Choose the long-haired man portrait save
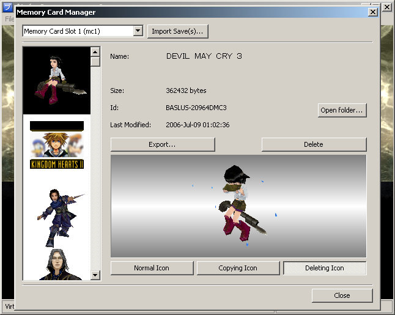Screen dimensions: 395x315 tap(56, 264)
